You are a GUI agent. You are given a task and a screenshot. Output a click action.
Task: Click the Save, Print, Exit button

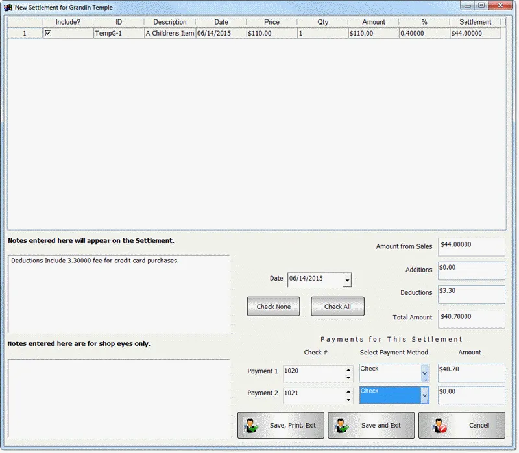(282, 425)
